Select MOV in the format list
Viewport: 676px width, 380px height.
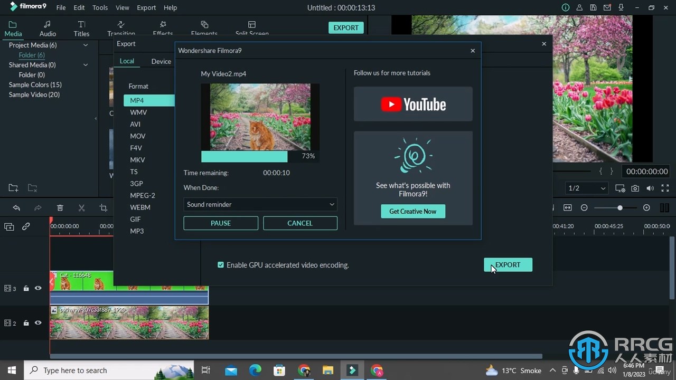pyautogui.click(x=138, y=136)
